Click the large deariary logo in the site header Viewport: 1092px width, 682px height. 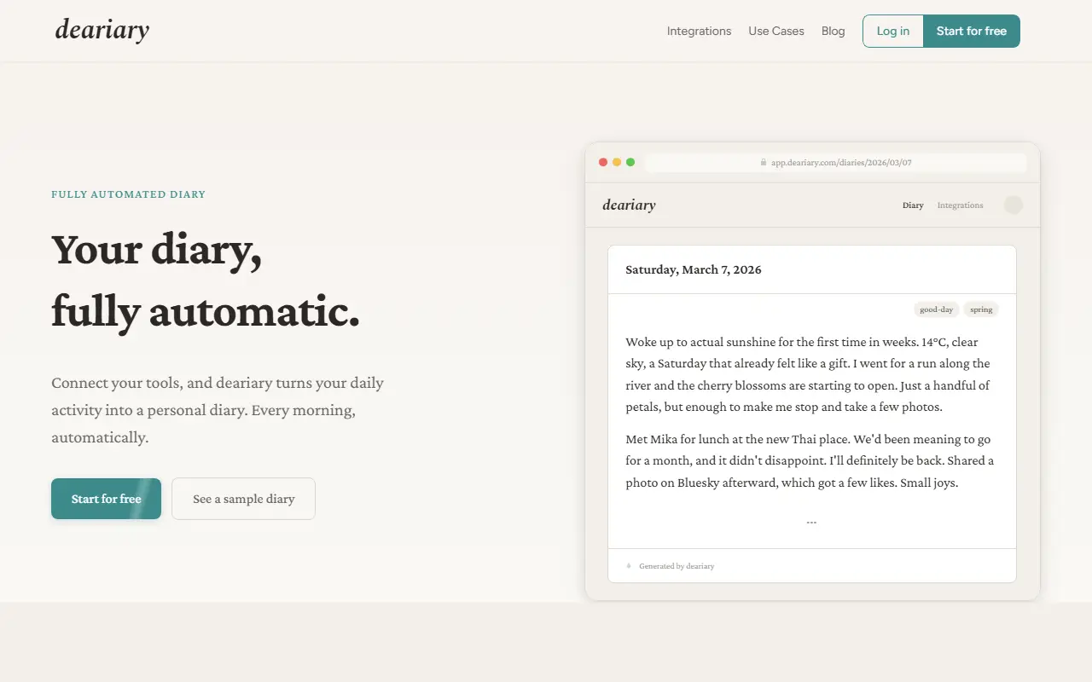pyautogui.click(x=102, y=30)
